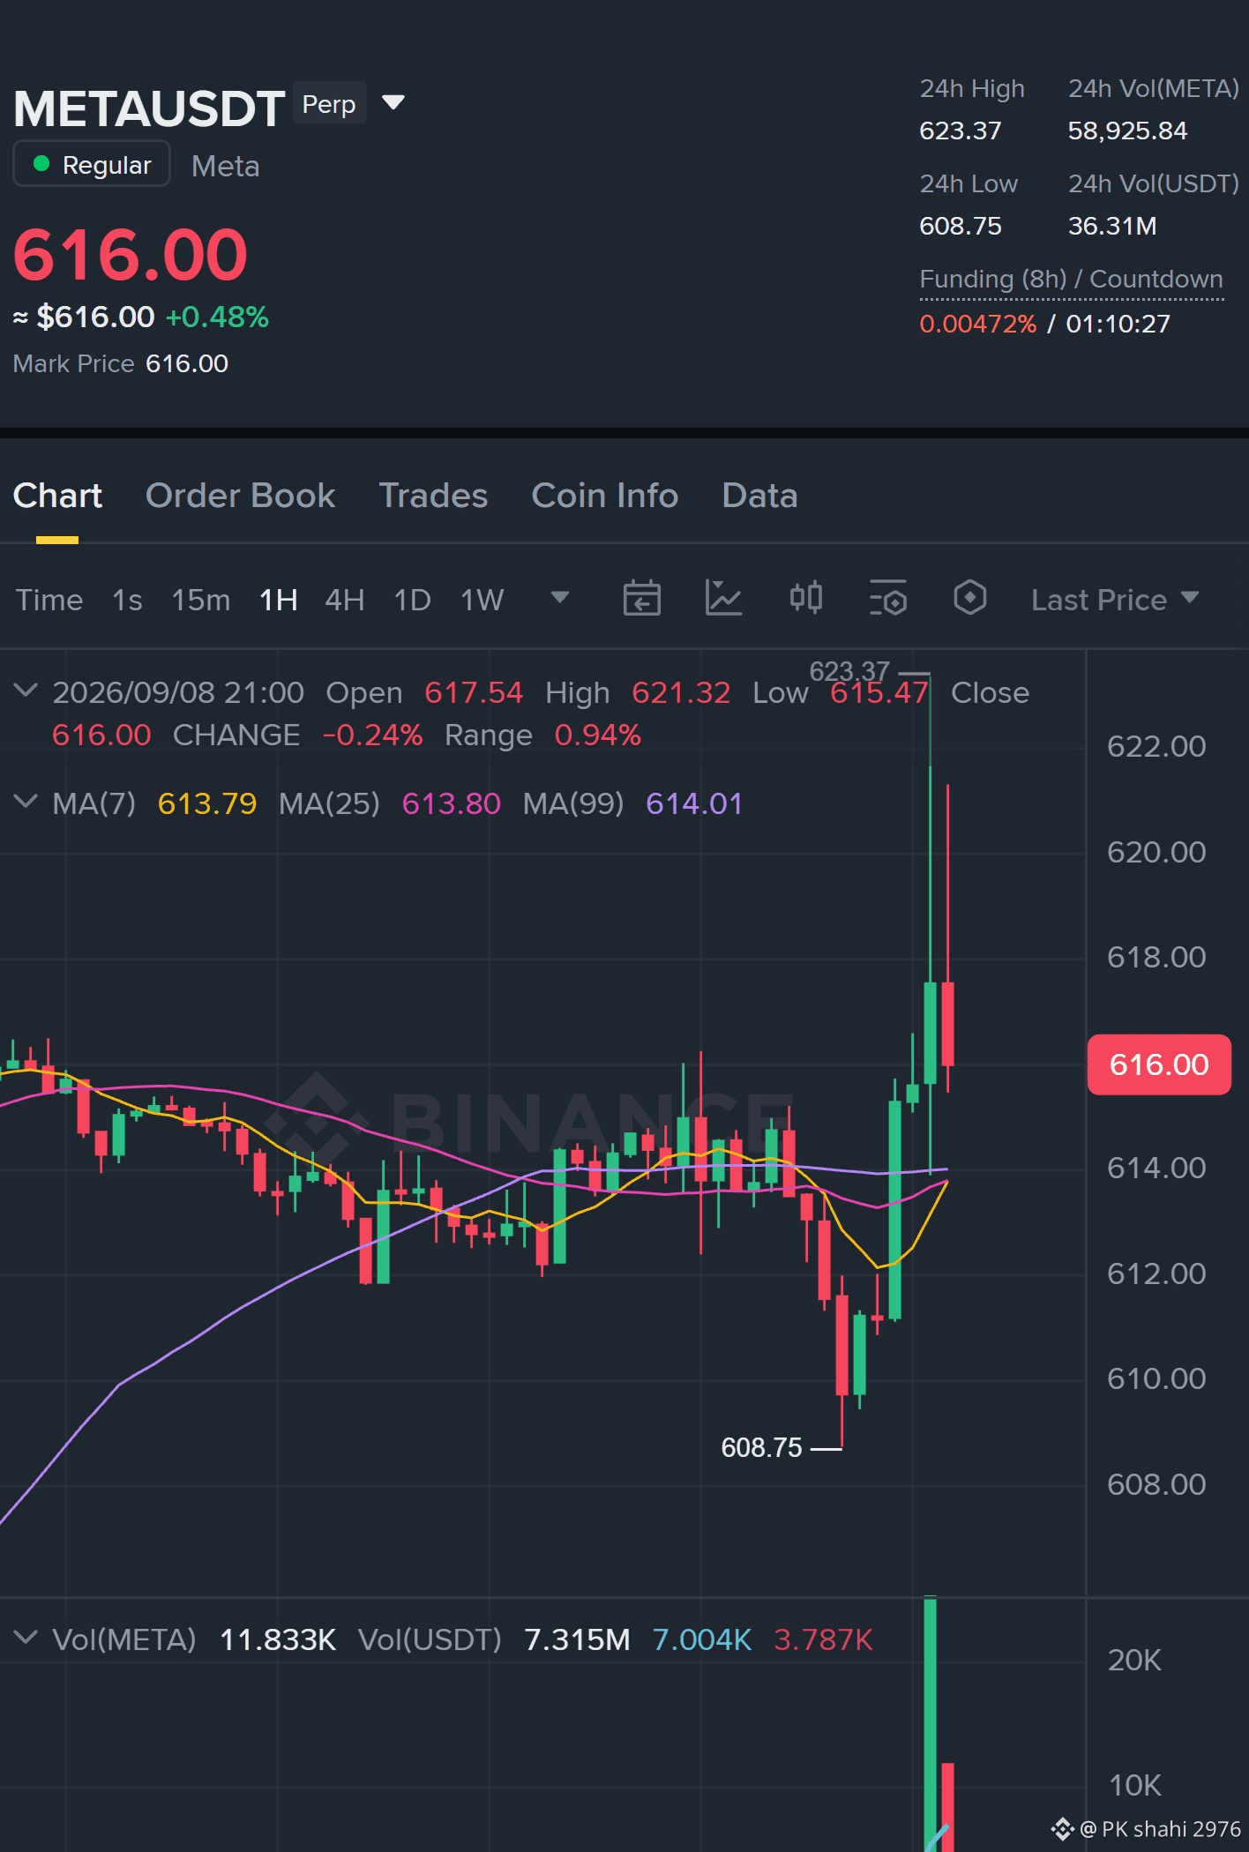Switch to the Order Book tab
Viewport: 1249px width, 1852px height.
[240, 496]
